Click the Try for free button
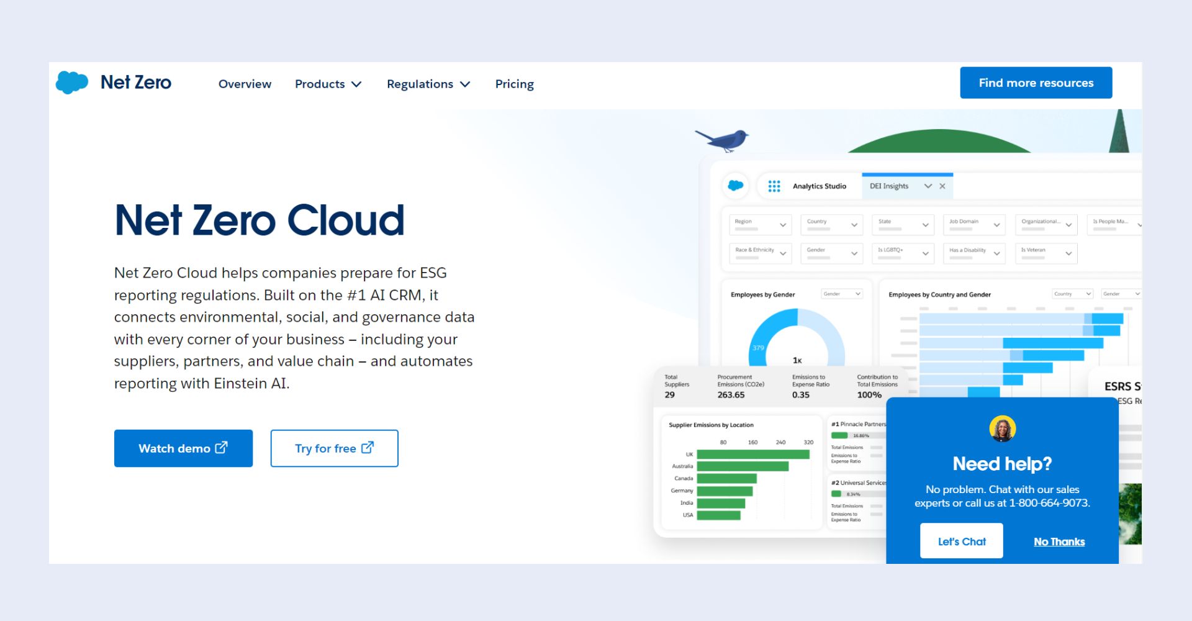Image resolution: width=1192 pixels, height=621 pixels. (x=334, y=448)
